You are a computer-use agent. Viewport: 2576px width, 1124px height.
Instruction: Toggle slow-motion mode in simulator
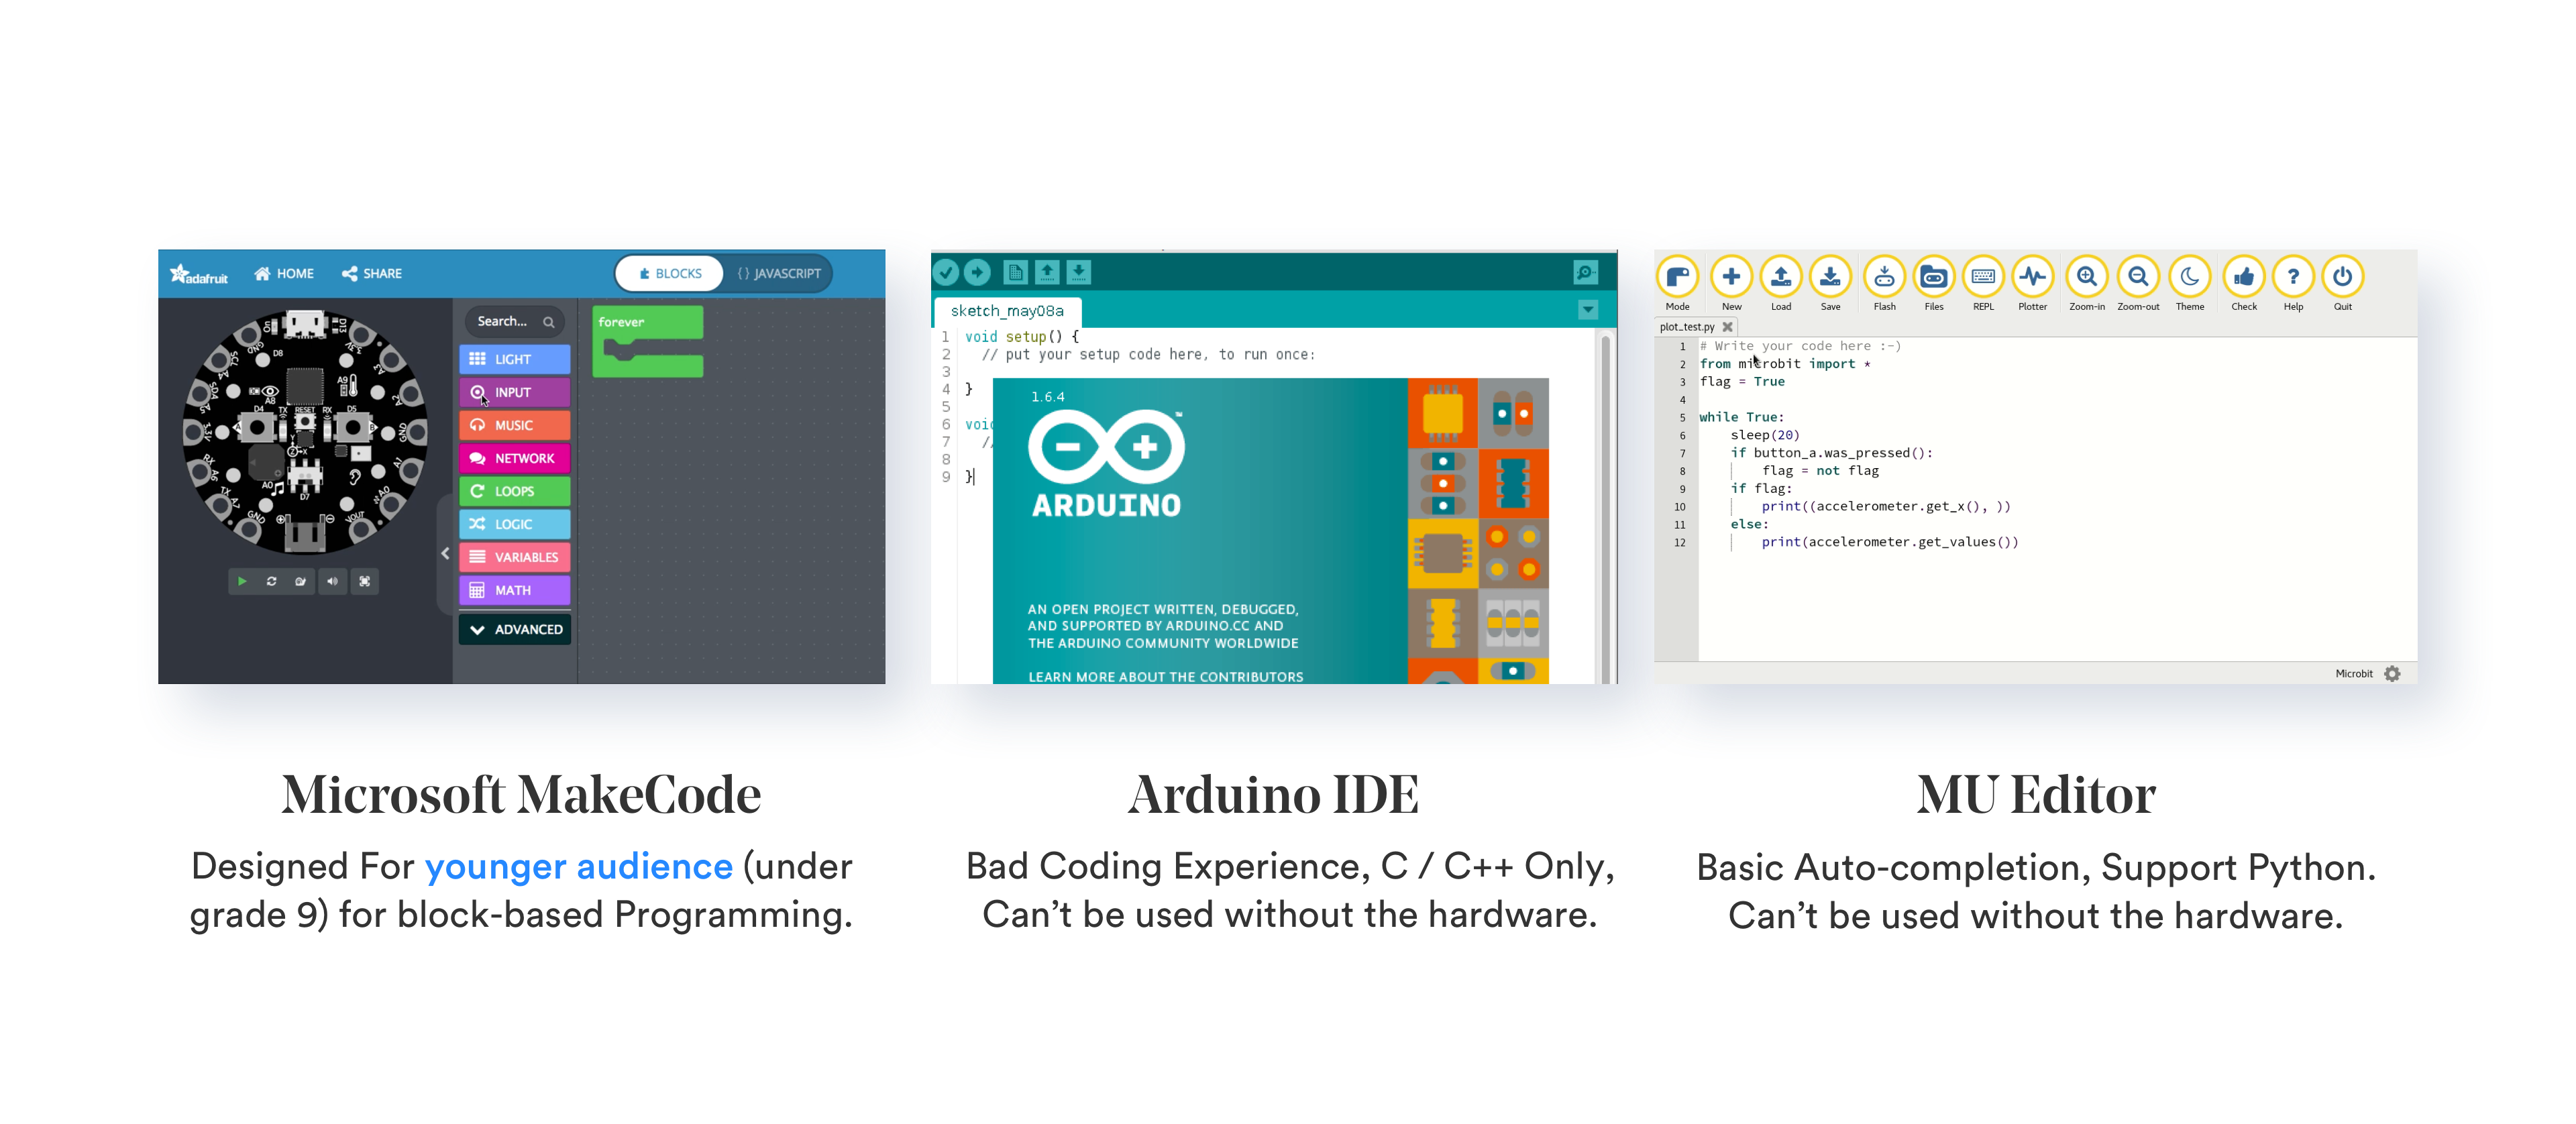point(301,581)
